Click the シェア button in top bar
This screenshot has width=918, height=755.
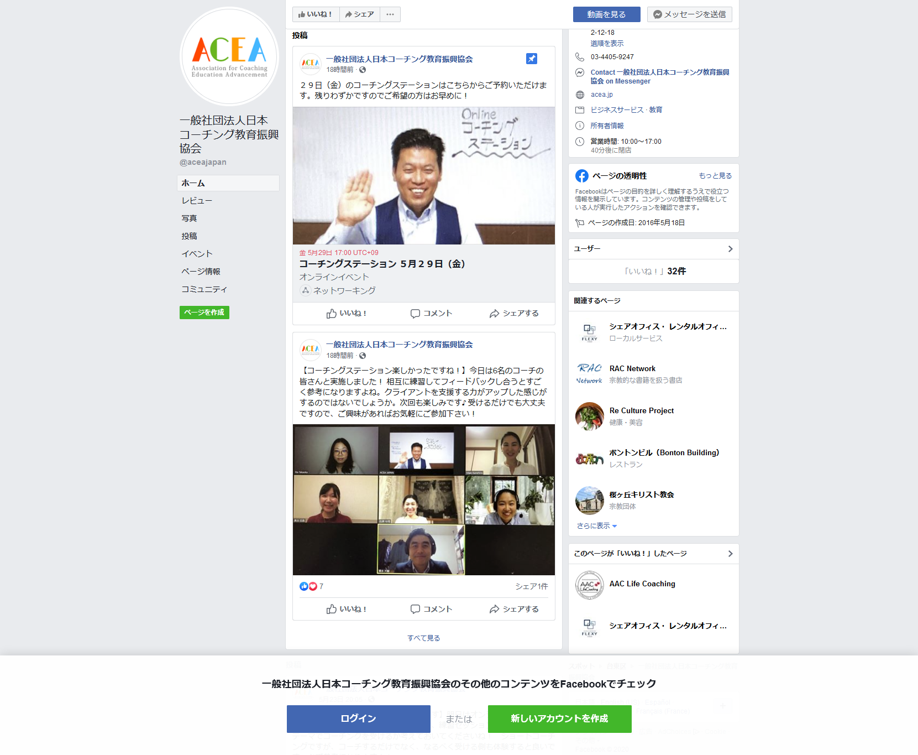point(360,14)
